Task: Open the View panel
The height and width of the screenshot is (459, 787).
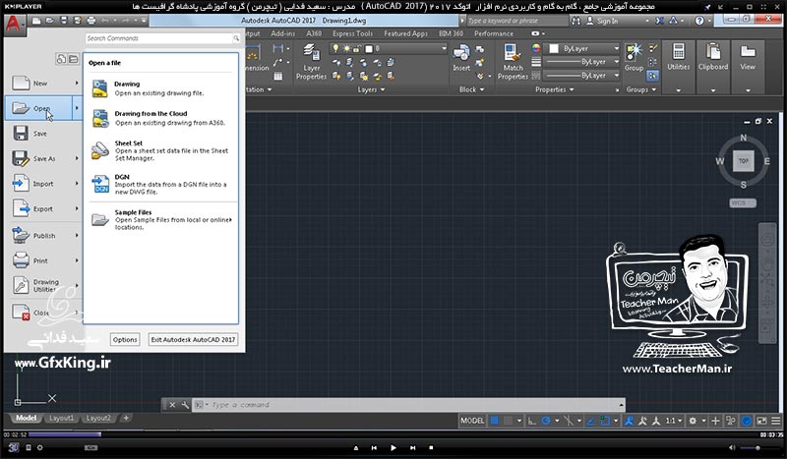Action: (x=748, y=67)
